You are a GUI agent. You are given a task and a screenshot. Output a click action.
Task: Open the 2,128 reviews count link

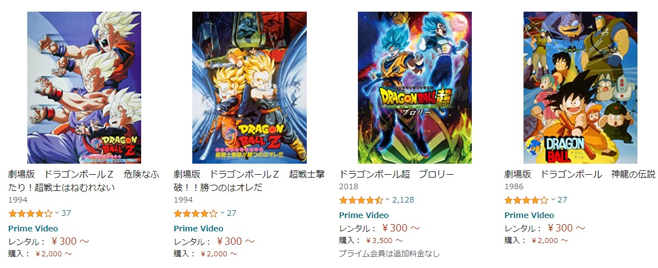(x=403, y=200)
